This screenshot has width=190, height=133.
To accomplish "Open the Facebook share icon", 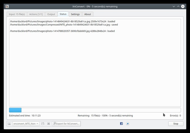I will 121,124.
